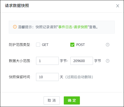The image size is (124, 107).
Task: Click the POST label text
Action: [81, 45]
